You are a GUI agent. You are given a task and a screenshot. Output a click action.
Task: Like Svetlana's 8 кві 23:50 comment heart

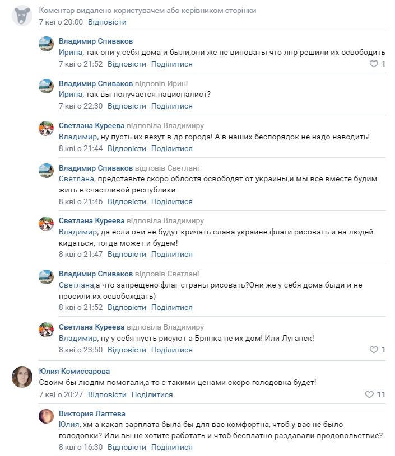(374, 350)
